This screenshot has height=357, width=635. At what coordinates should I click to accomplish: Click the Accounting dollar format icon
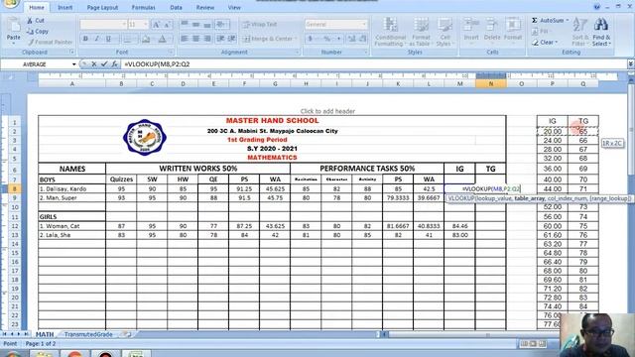click(311, 39)
